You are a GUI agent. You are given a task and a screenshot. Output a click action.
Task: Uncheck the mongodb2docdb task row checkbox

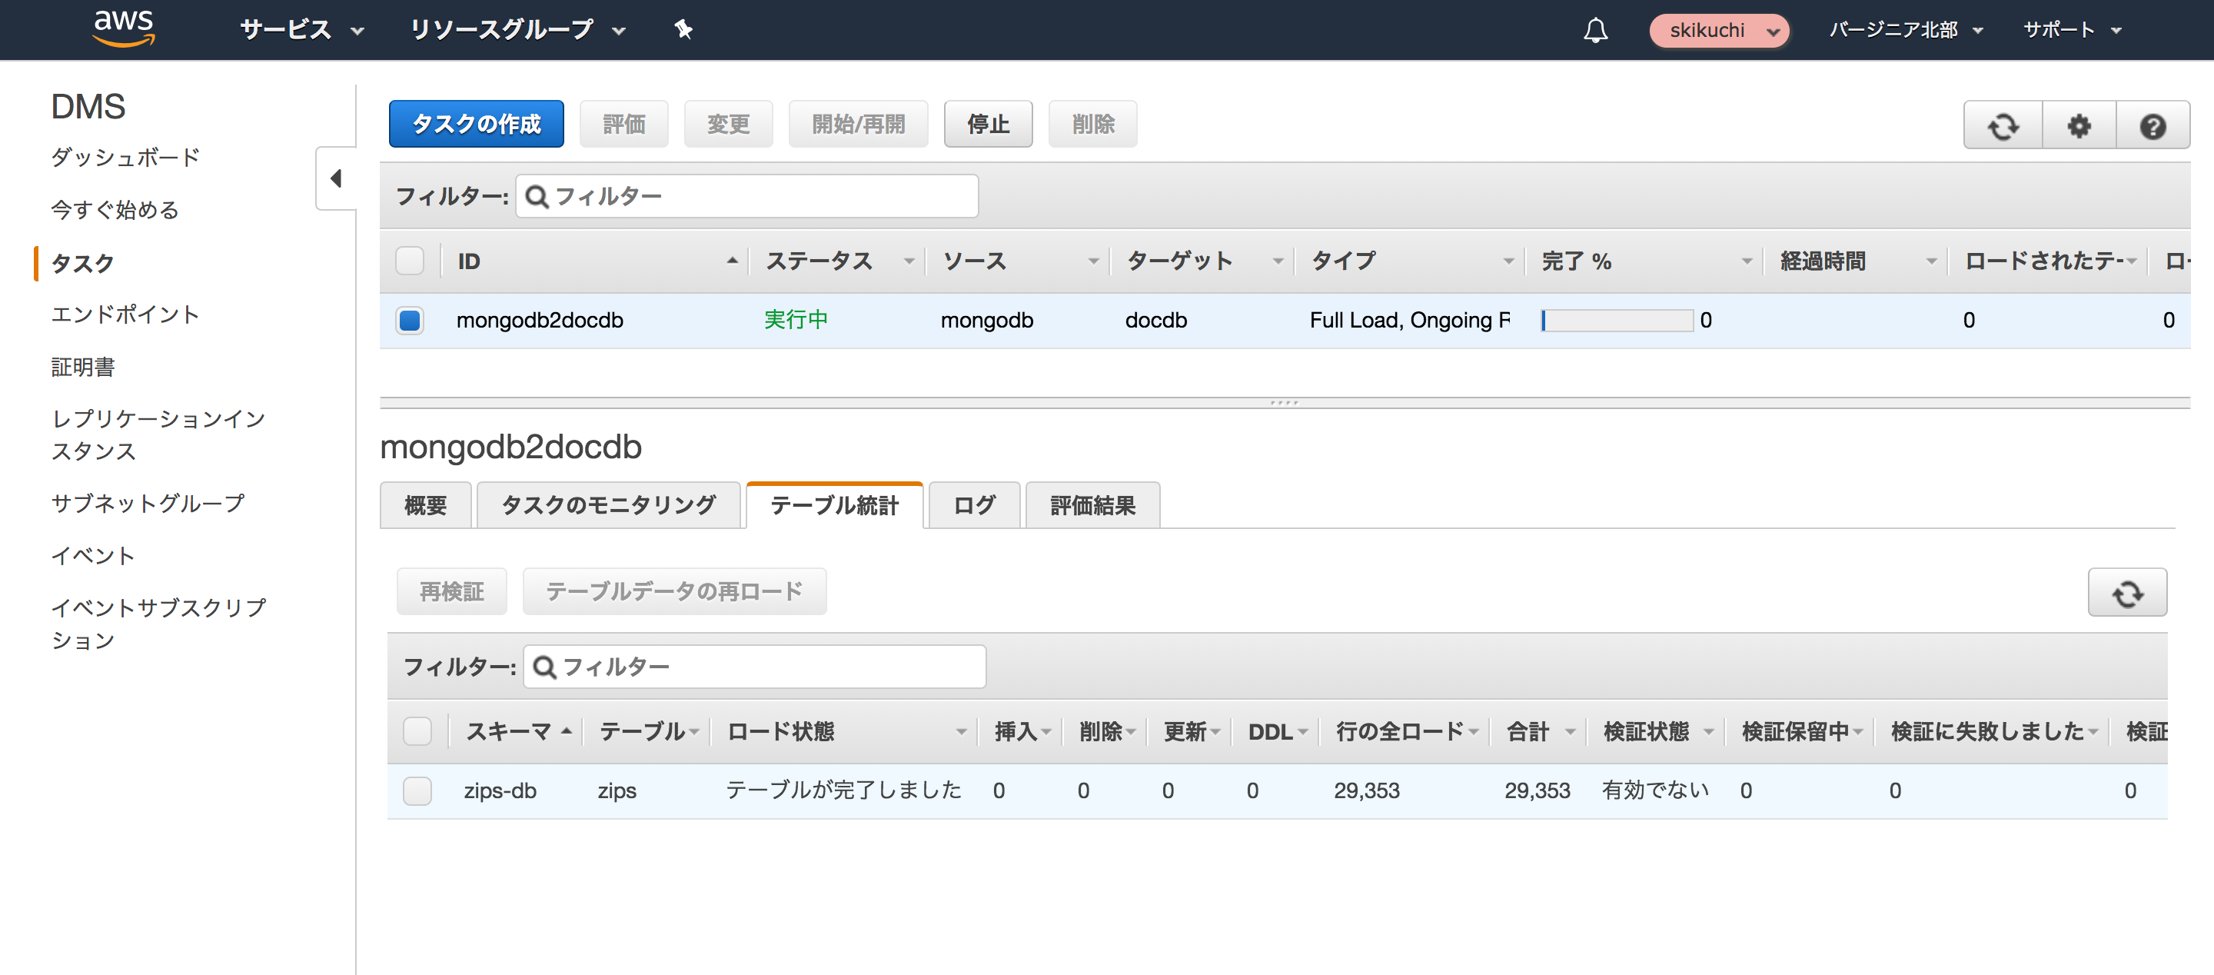410,320
